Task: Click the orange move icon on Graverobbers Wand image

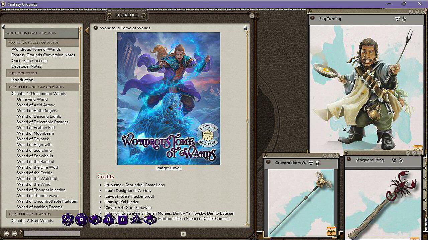Action: point(331,231)
